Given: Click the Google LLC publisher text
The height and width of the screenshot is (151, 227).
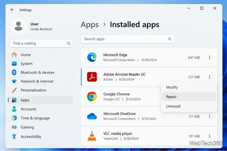Looking at the screenshot, I should [x=112, y=99].
